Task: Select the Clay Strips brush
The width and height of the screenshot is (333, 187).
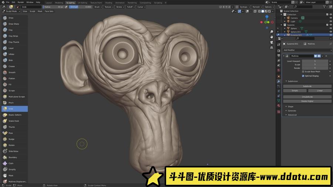Action: (14, 36)
